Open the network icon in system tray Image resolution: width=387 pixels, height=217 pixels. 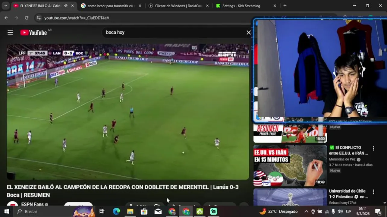click(327, 212)
